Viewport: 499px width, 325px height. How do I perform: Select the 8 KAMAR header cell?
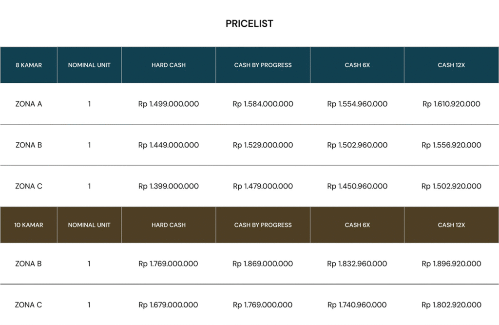pyautogui.click(x=28, y=65)
